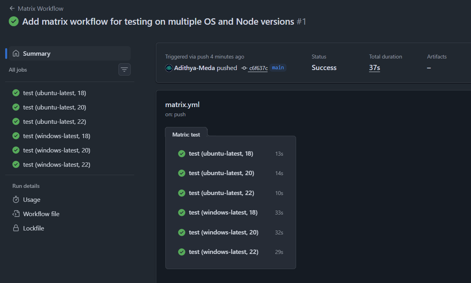This screenshot has width=471, height=283.
Task: Click the Lockfile padlock icon
Action: click(16, 228)
